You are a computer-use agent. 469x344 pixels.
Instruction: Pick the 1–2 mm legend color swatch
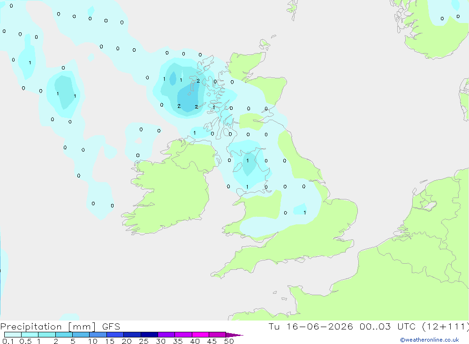click(x=47, y=335)
